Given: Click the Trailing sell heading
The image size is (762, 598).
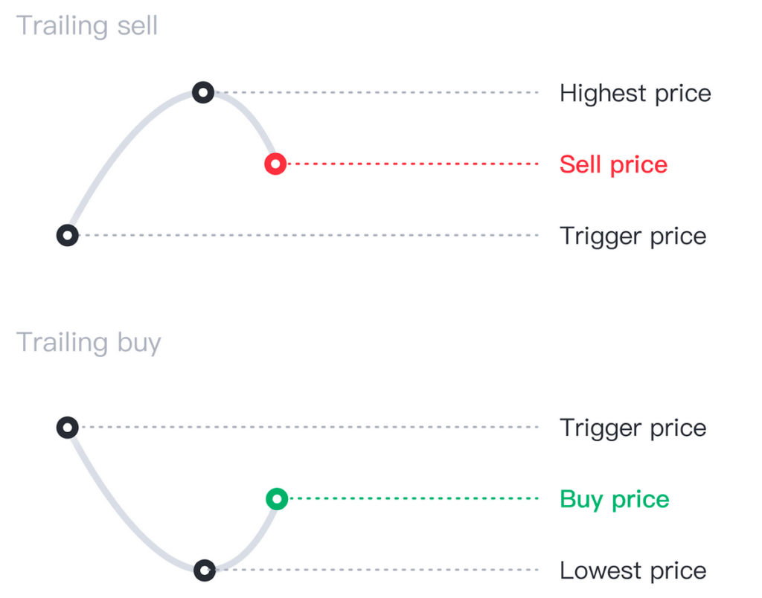Looking at the screenshot, I should click(x=87, y=25).
